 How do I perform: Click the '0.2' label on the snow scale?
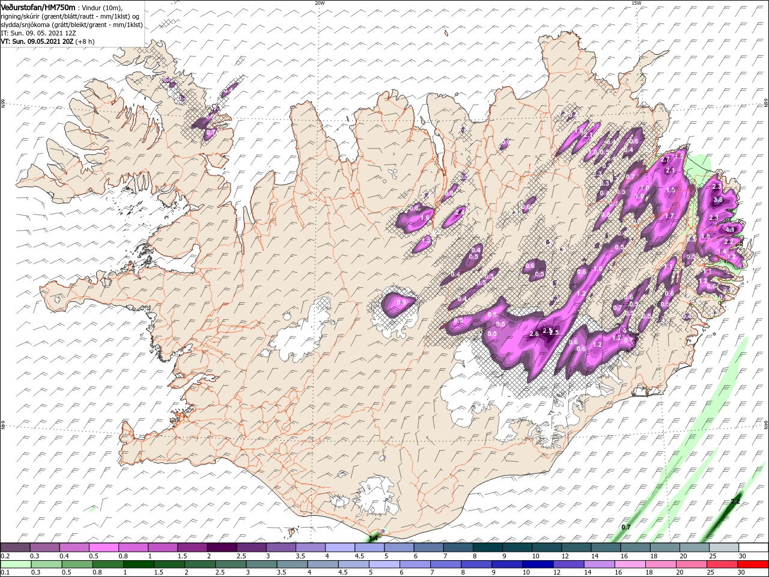(5, 556)
